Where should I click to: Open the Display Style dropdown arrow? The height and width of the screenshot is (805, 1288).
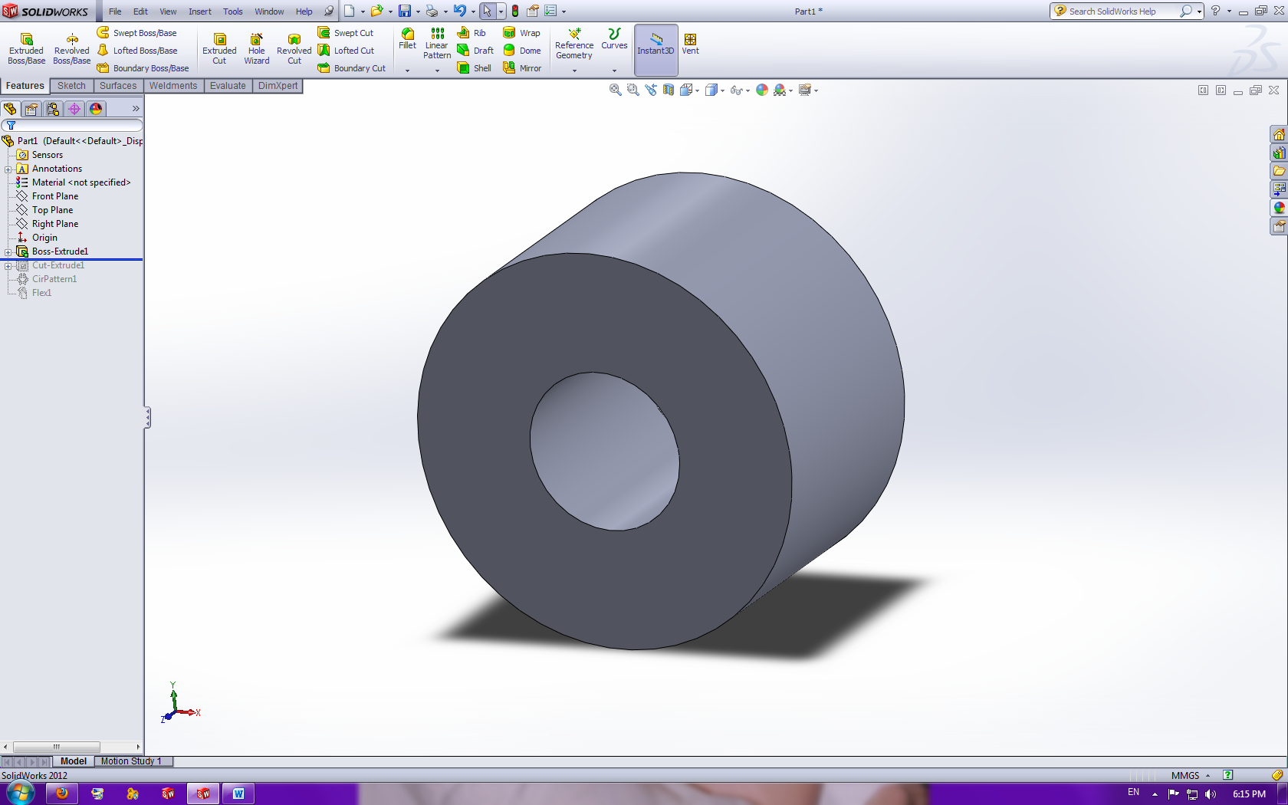coord(722,90)
